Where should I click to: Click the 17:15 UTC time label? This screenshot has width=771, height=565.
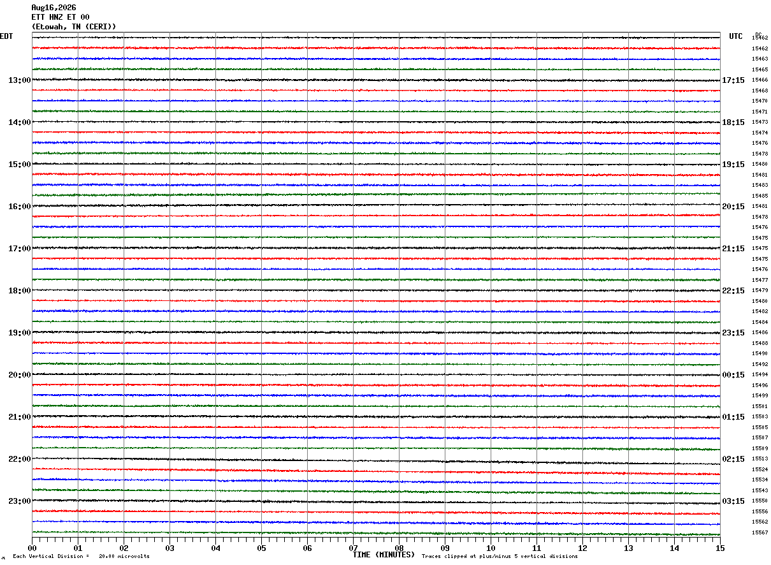(733, 80)
